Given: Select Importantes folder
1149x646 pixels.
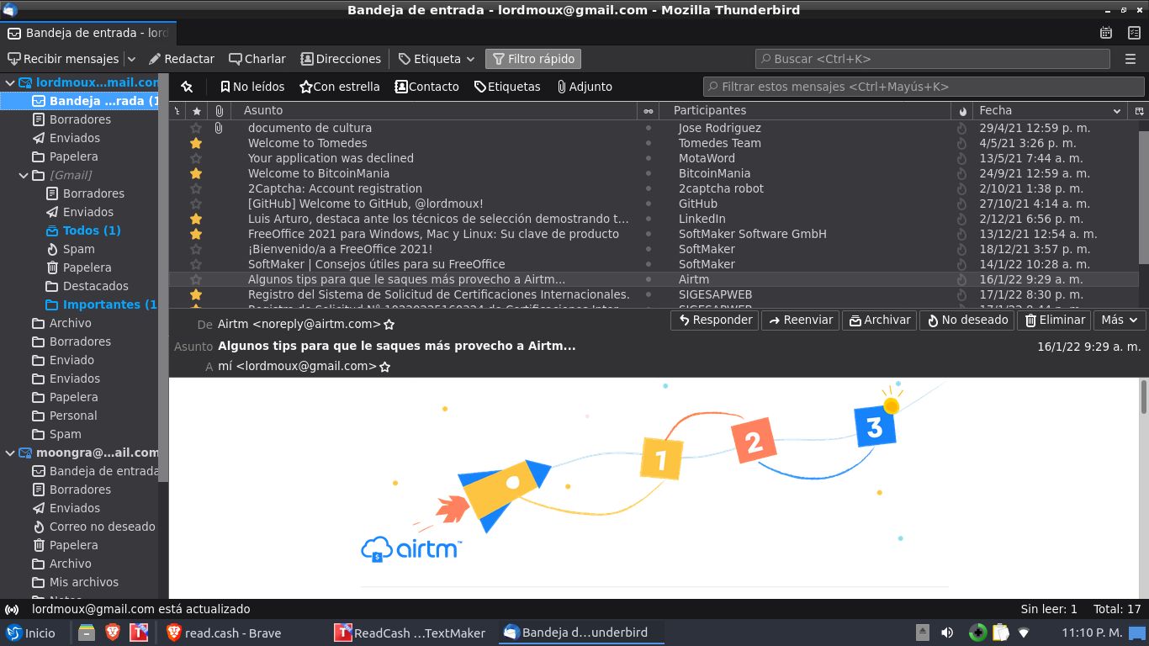Looking at the screenshot, I should (x=101, y=304).
